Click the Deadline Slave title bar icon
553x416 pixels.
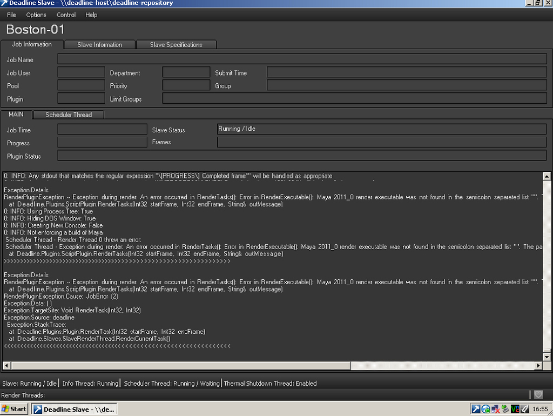5,3
